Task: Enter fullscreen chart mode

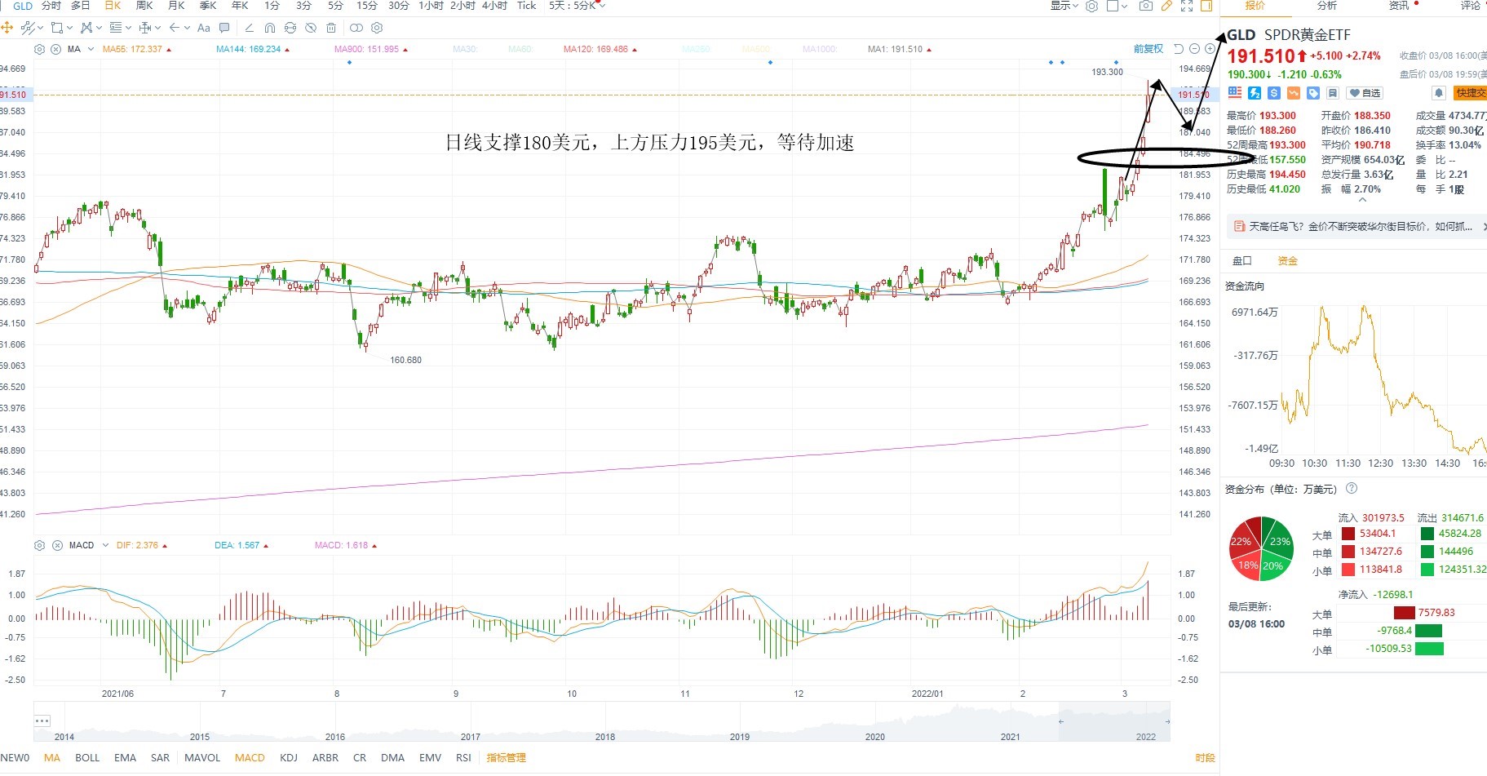Action: coord(1187,6)
